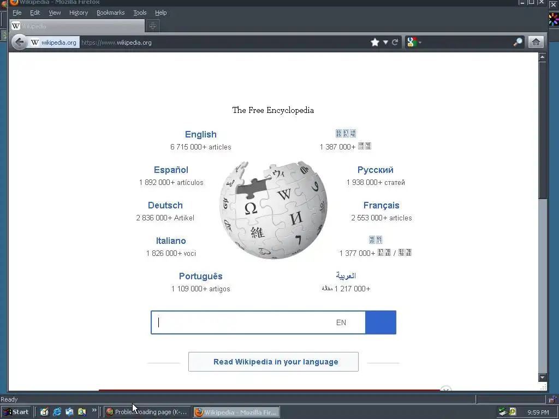Image resolution: width=559 pixels, height=419 pixels.
Task: Expand the bookmarks dropdown arrow beside star
Action: pyautogui.click(x=385, y=43)
